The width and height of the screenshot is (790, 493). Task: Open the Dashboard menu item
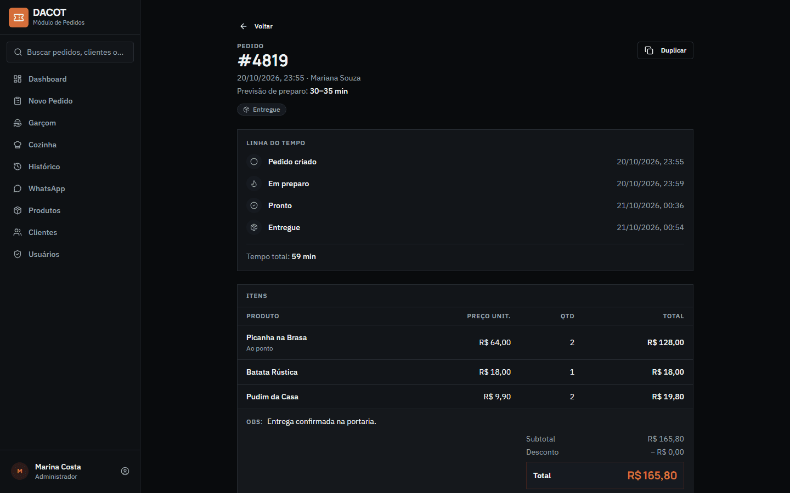(70, 79)
